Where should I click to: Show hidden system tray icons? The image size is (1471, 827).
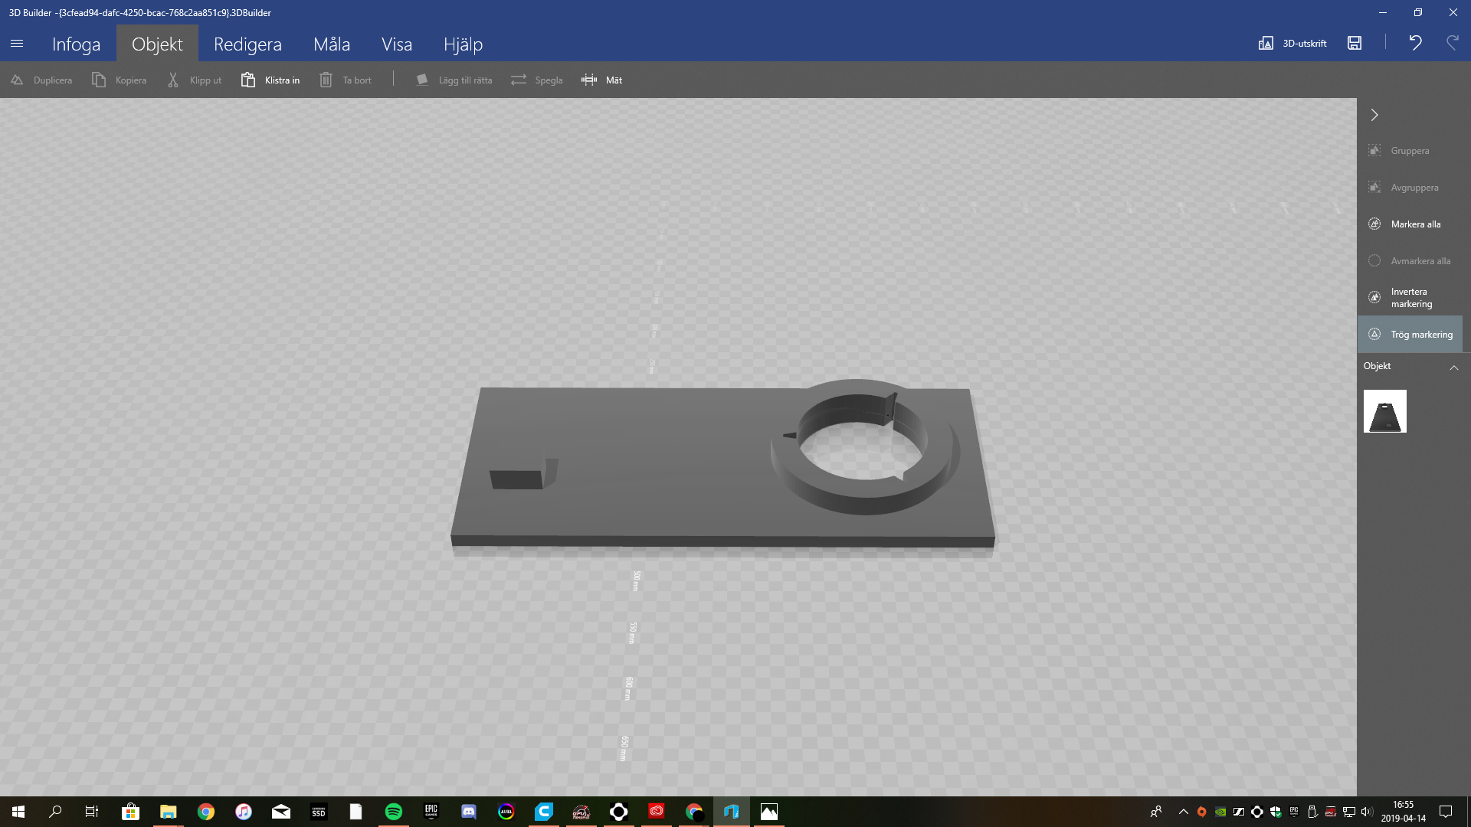[1184, 812]
